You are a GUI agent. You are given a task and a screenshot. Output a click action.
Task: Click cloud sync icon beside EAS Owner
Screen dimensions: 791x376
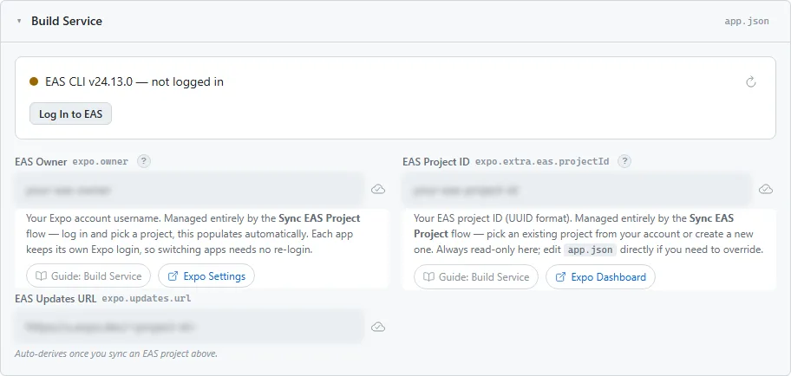pyautogui.click(x=378, y=190)
